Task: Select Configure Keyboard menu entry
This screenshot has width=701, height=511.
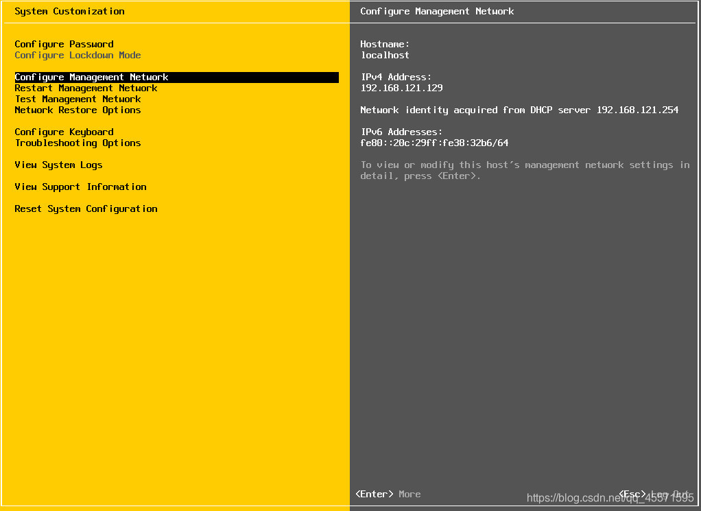Action: pyautogui.click(x=64, y=132)
